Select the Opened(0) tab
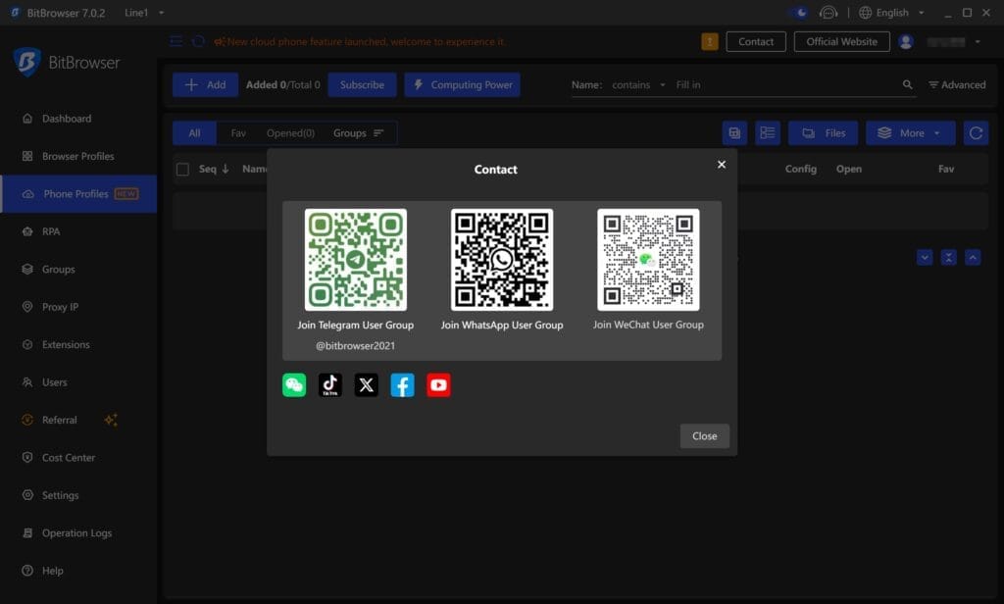This screenshot has height=604, width=1004. (290, 133)
